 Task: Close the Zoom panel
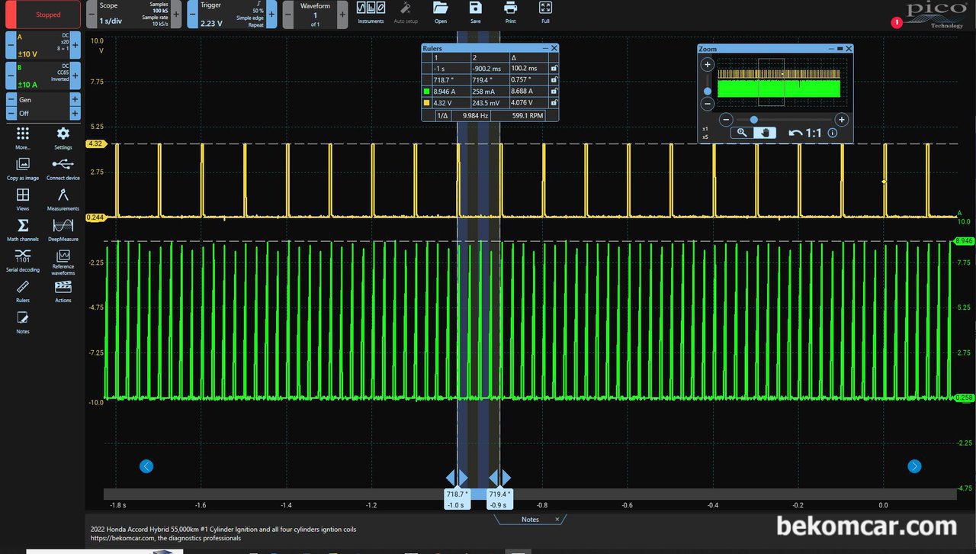[x=849, y=49]
